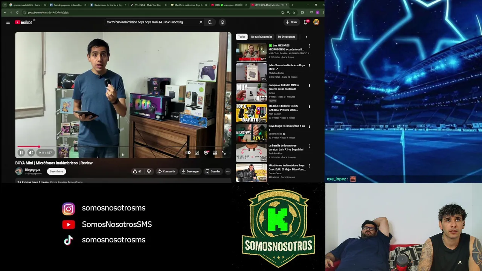Toggle the autoplay switch in player
Image resolution: width=482 pixels, height=271 pixels.
(188, 152)
